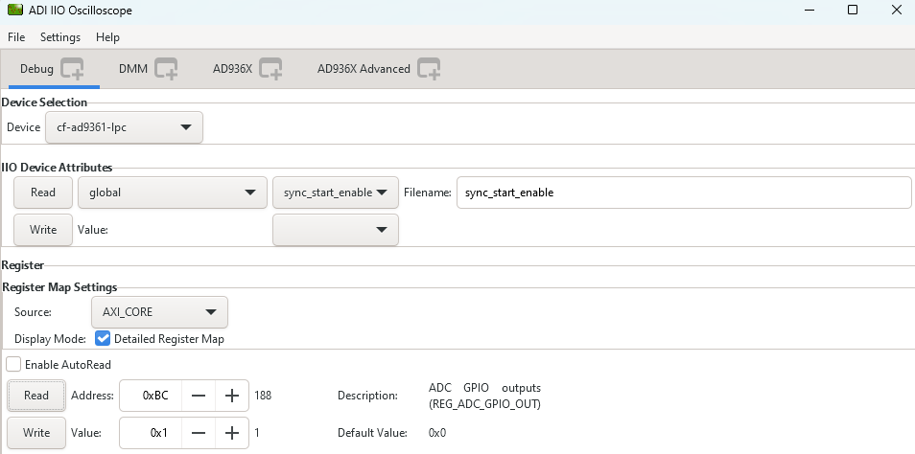Image resolution: width=915 pixels, height=454 pixels.
Task: Decrement the register Value
Action: click(199, 433)
